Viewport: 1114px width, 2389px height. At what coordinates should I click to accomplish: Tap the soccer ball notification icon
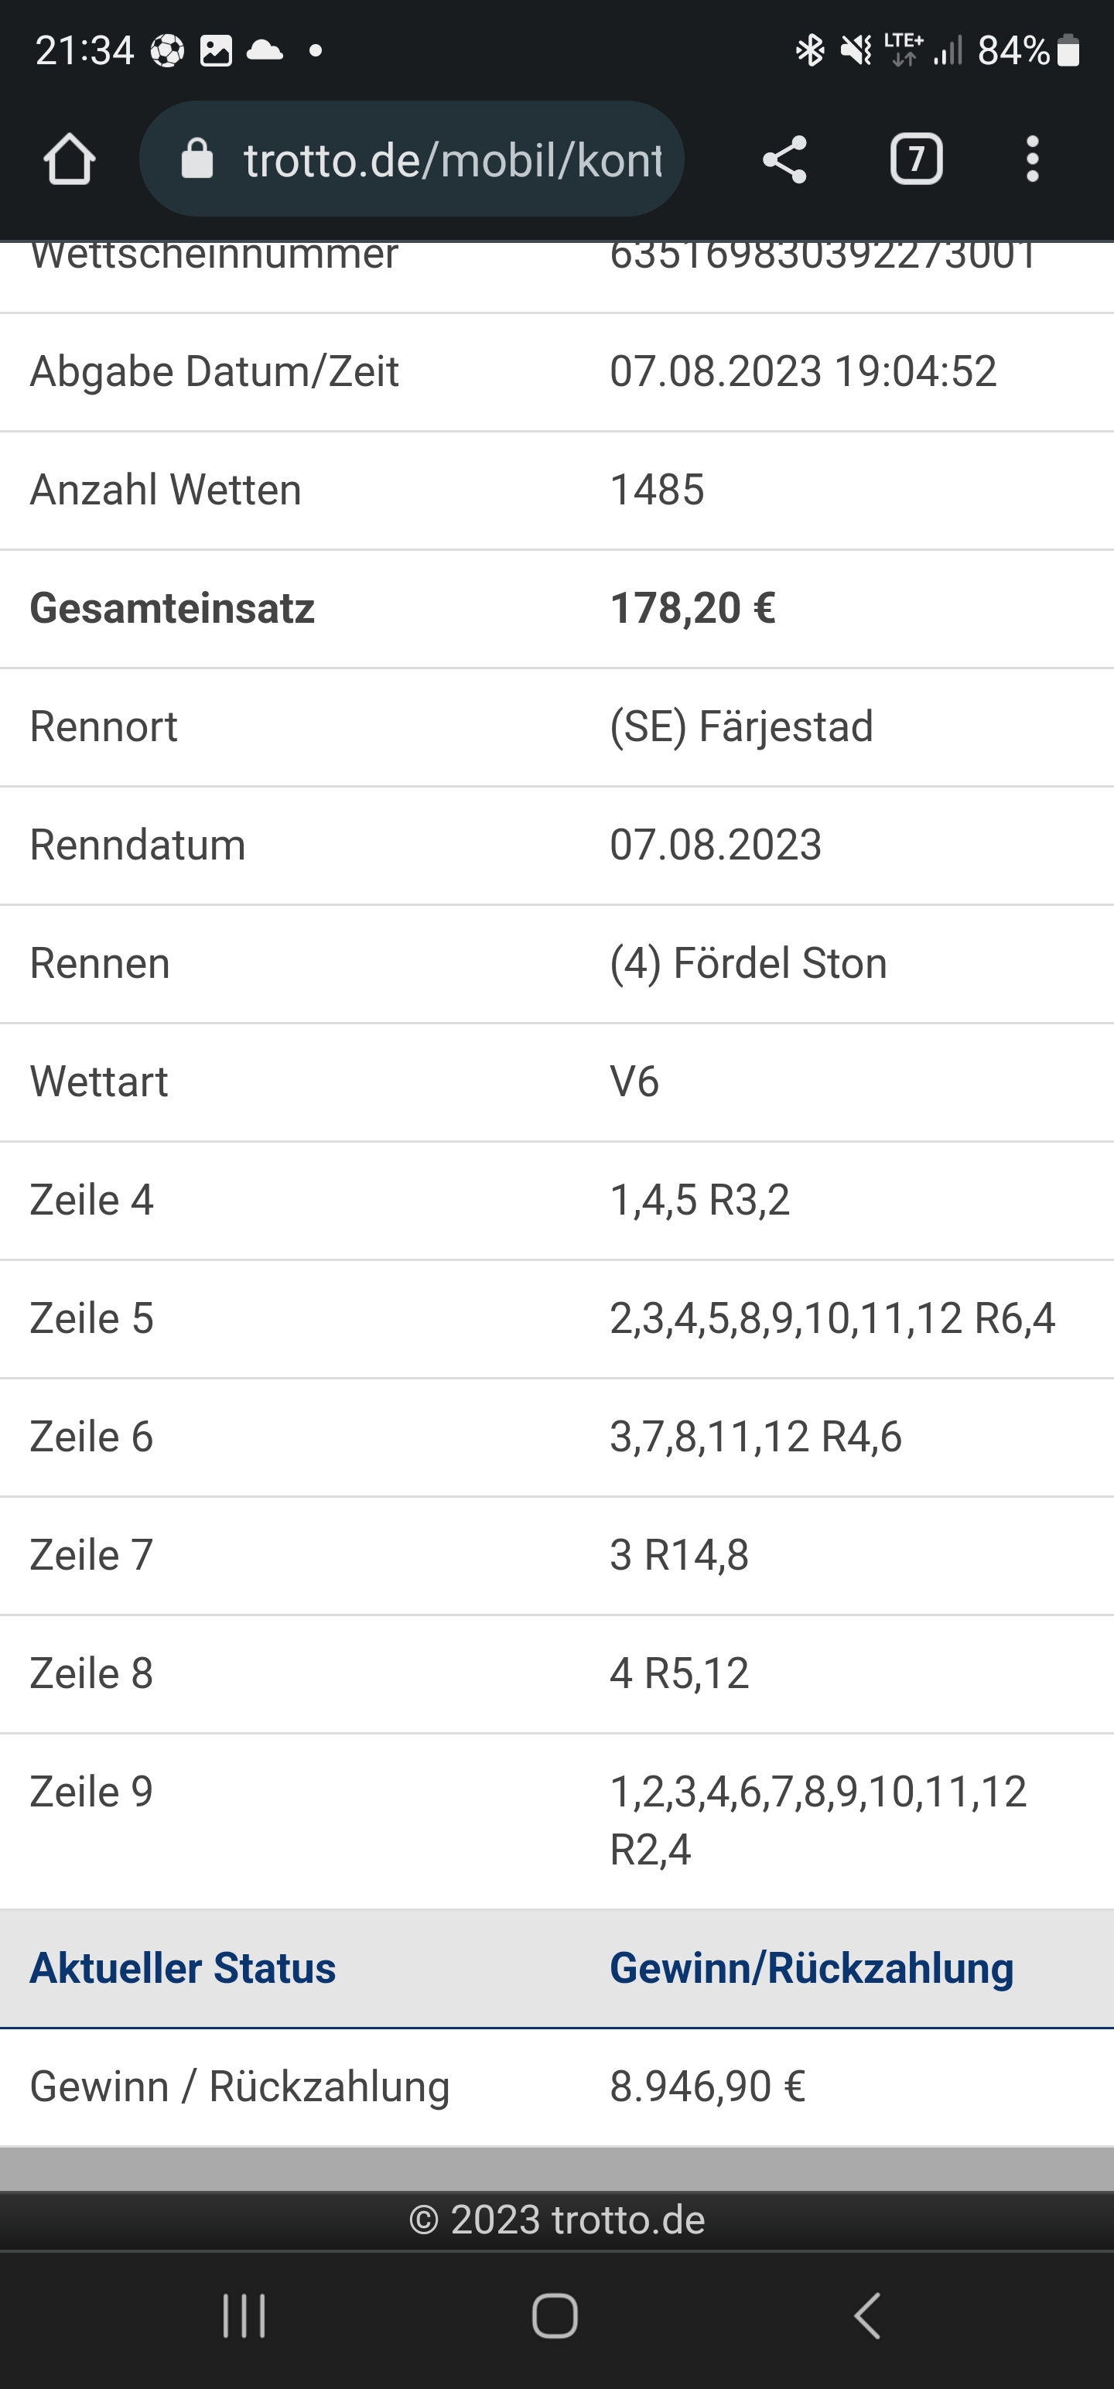(167, 50)
